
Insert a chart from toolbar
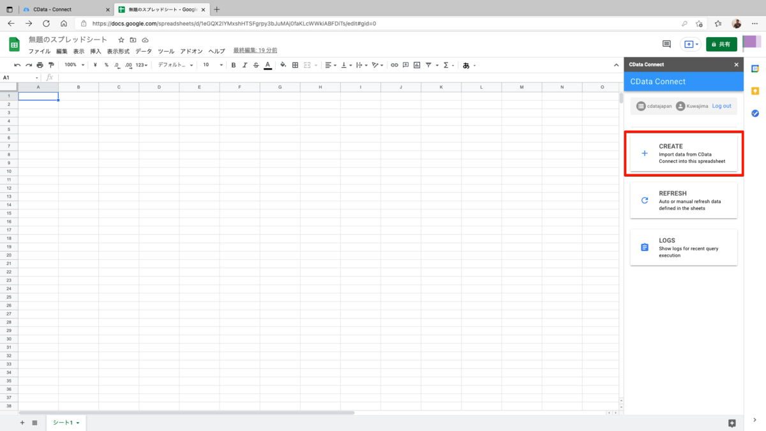pos(417,65)
